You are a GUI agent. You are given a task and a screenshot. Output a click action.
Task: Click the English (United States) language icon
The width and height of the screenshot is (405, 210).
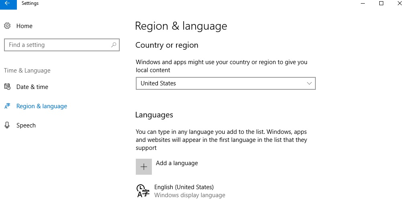pos(143,191)
